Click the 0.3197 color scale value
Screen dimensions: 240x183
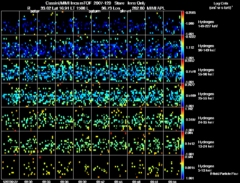pos(191,120)
